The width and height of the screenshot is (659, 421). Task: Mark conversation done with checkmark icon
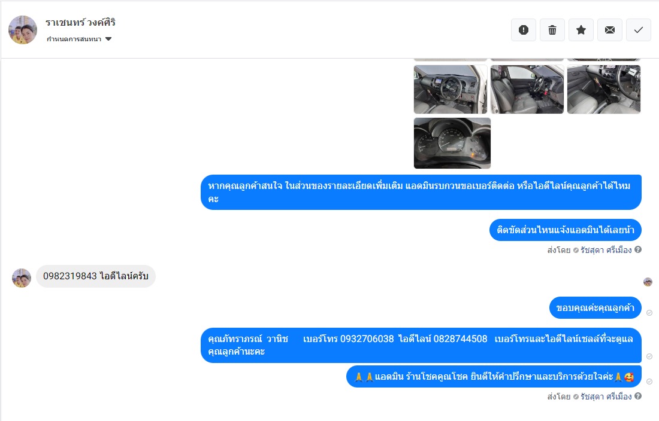[639, 30]
